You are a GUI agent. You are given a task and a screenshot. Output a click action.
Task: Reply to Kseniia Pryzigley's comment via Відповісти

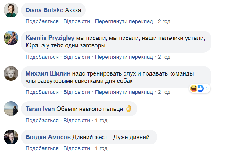(77, 57)
